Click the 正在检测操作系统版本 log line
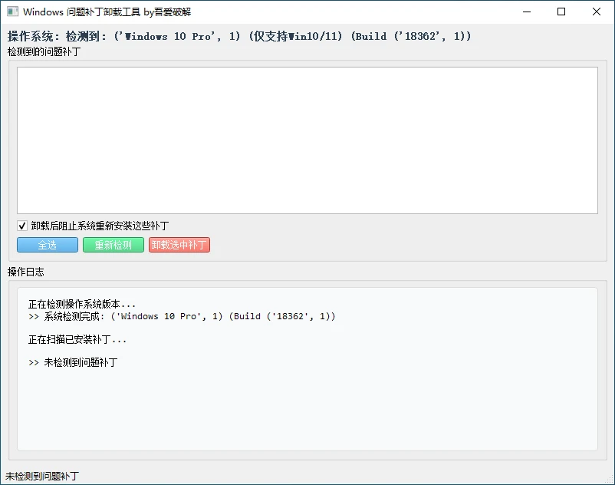 pyautogui.click(x=81, y=304)
